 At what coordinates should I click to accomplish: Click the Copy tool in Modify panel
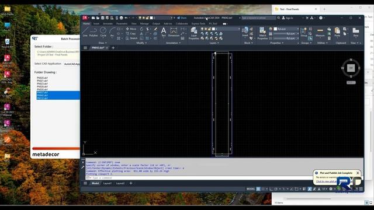131,34
